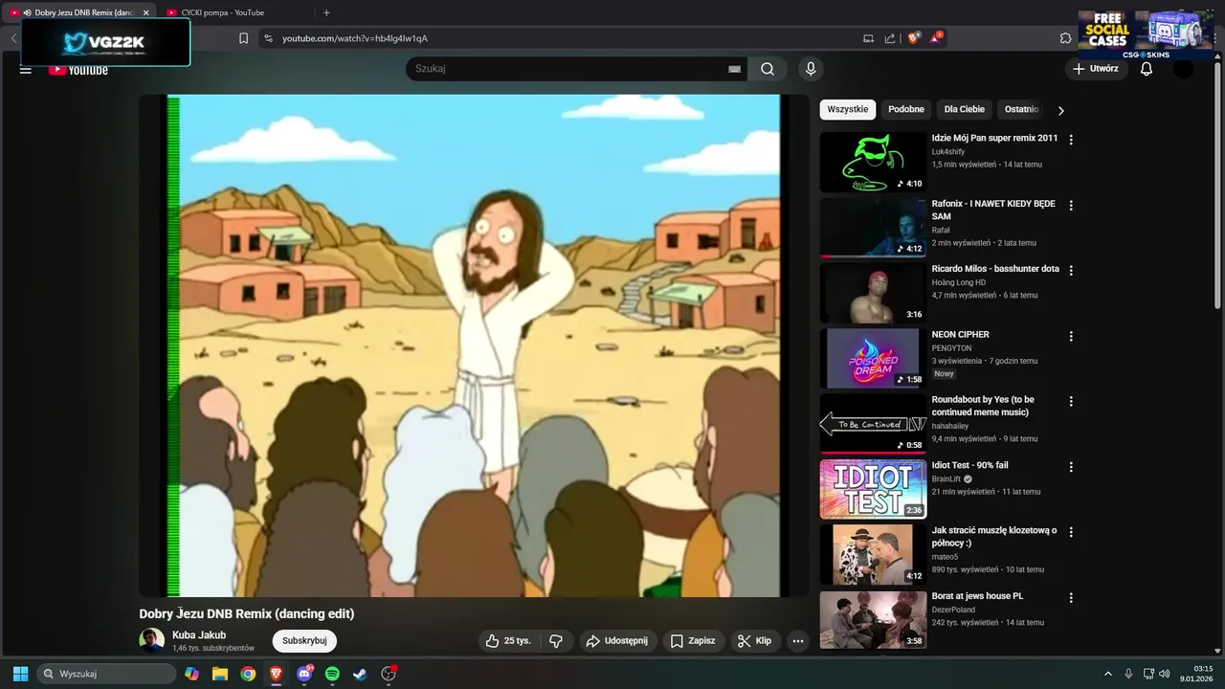Open a new browser tab with plus
The height and width of the screenshot is (689, 1225).
click(x=326, y=12)
